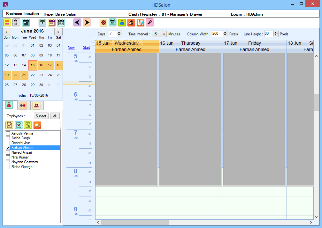The height and width of the screenshot is (228, 322).
Task: Switch to the JAN month view icon
Action: pos(61,23)
